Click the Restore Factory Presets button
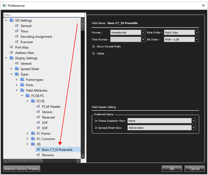 coord(22,169)
